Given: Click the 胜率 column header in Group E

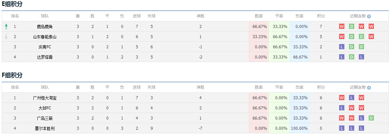Looking at the screenshot, I should (x=259, y=16).
